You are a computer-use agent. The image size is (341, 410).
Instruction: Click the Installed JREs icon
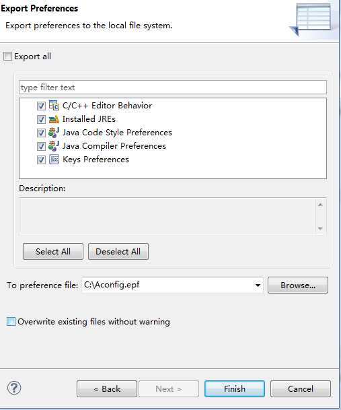point(54,119)
